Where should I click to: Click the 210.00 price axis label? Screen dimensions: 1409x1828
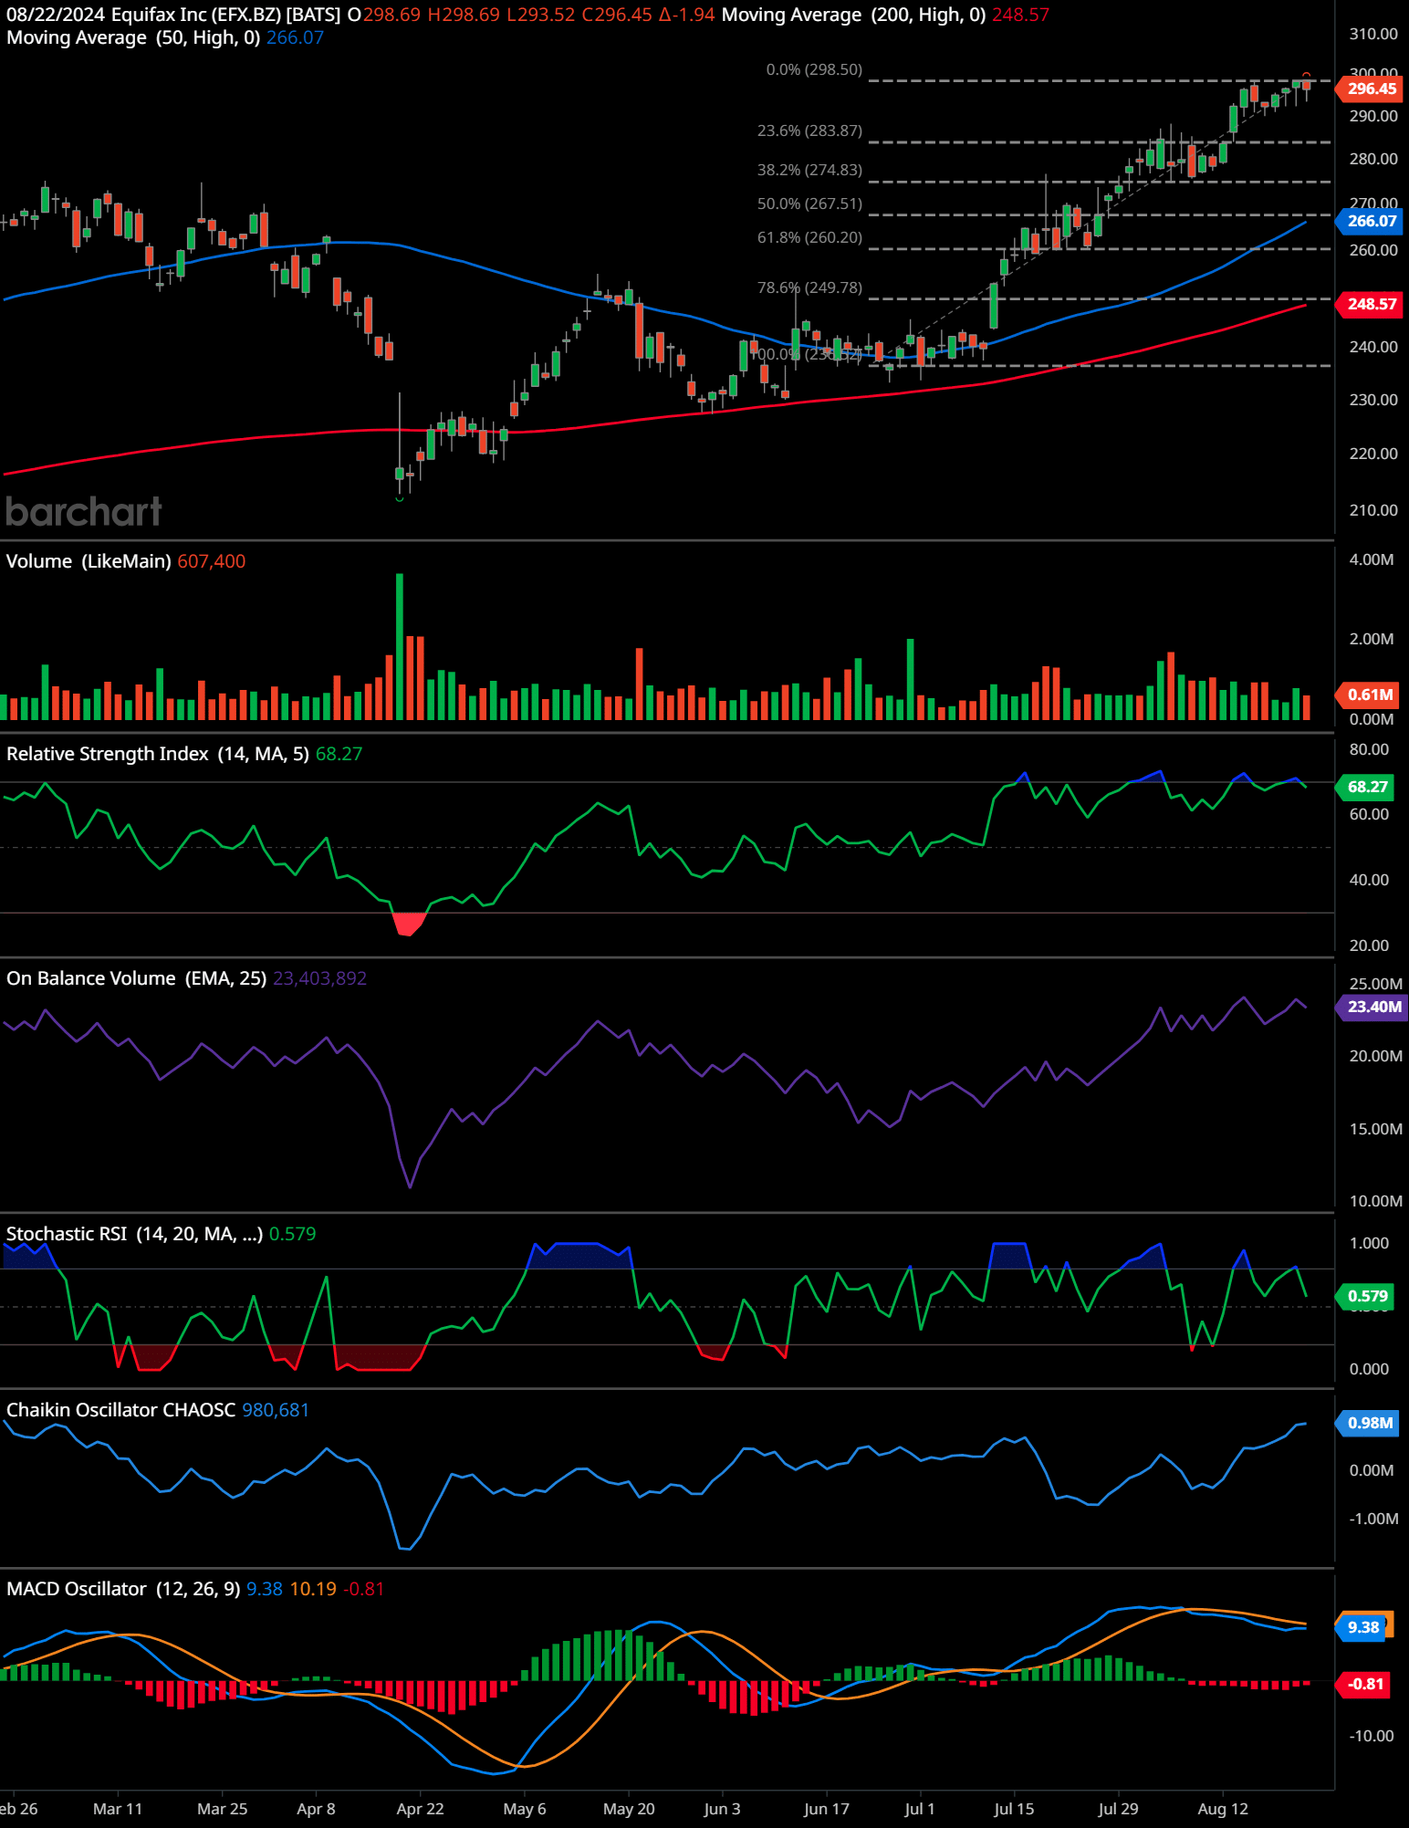[x=1372, y=510]
